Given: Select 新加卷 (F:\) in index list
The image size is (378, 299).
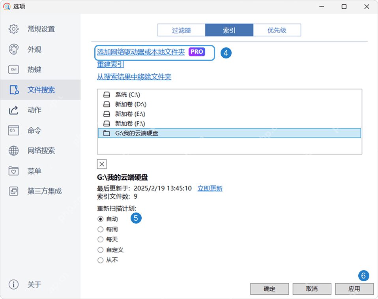Looking at the screenshot, I should (230, 124).
